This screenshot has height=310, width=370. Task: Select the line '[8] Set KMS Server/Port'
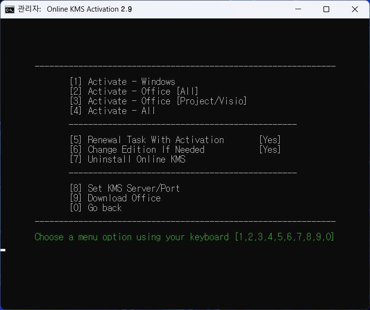point(125,188)
